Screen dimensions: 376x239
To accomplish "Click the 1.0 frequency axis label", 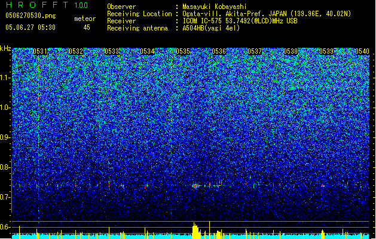I will 5,108.
